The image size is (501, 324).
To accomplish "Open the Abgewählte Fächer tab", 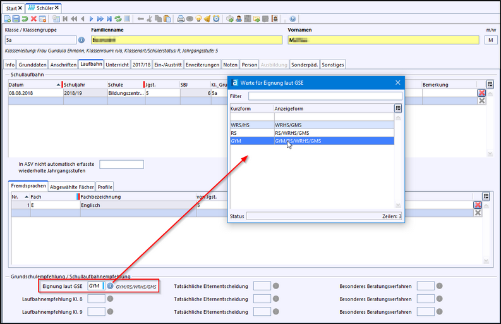I will click(x=71, y=187).
